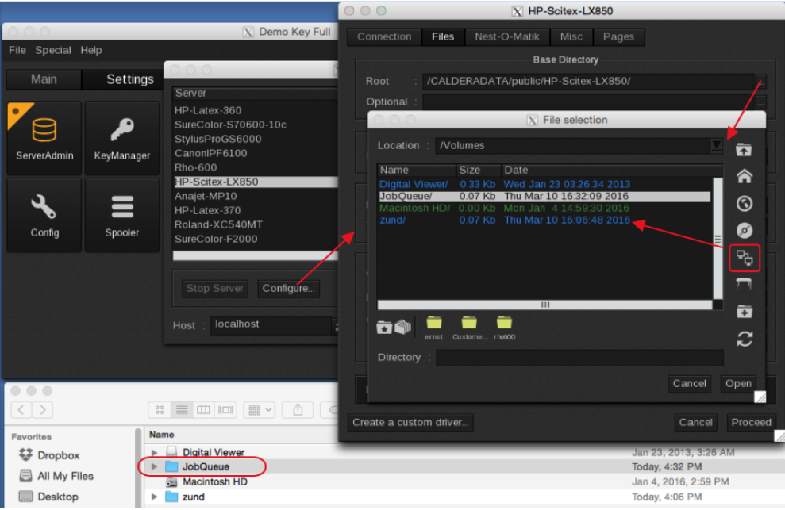Open the Special menu
785x510 pixels.
pyautogui.click(x=53, y=50)
